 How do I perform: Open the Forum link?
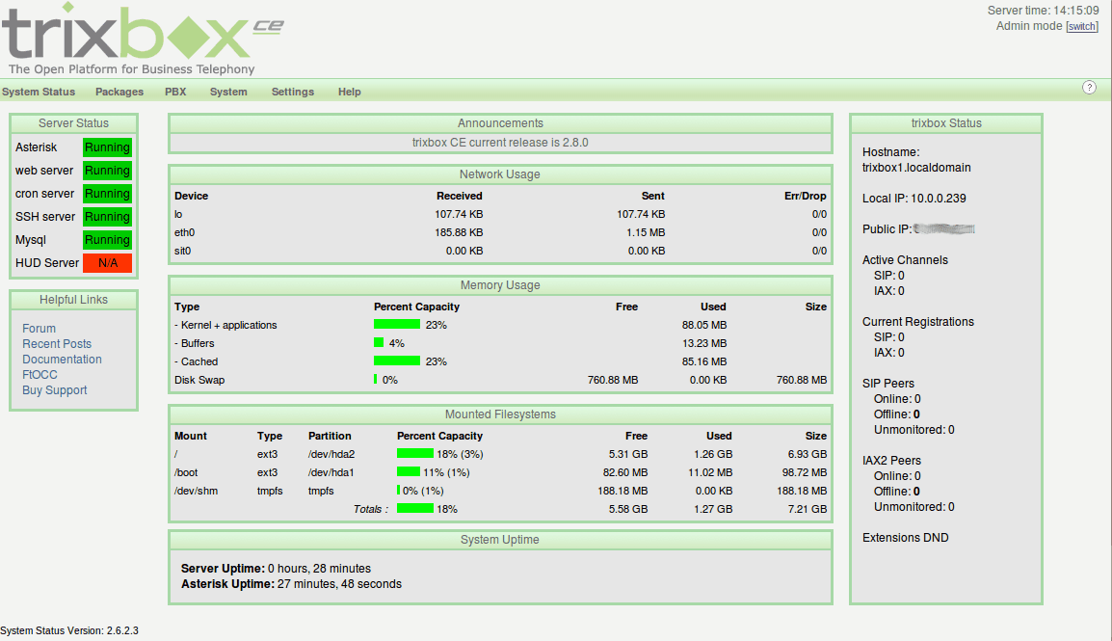pyautogui.click(x=39, y=329)
